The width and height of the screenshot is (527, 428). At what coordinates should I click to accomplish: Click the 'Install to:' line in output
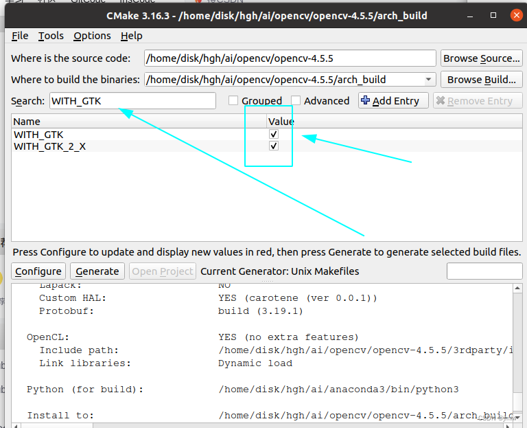[x=60, y=415]
